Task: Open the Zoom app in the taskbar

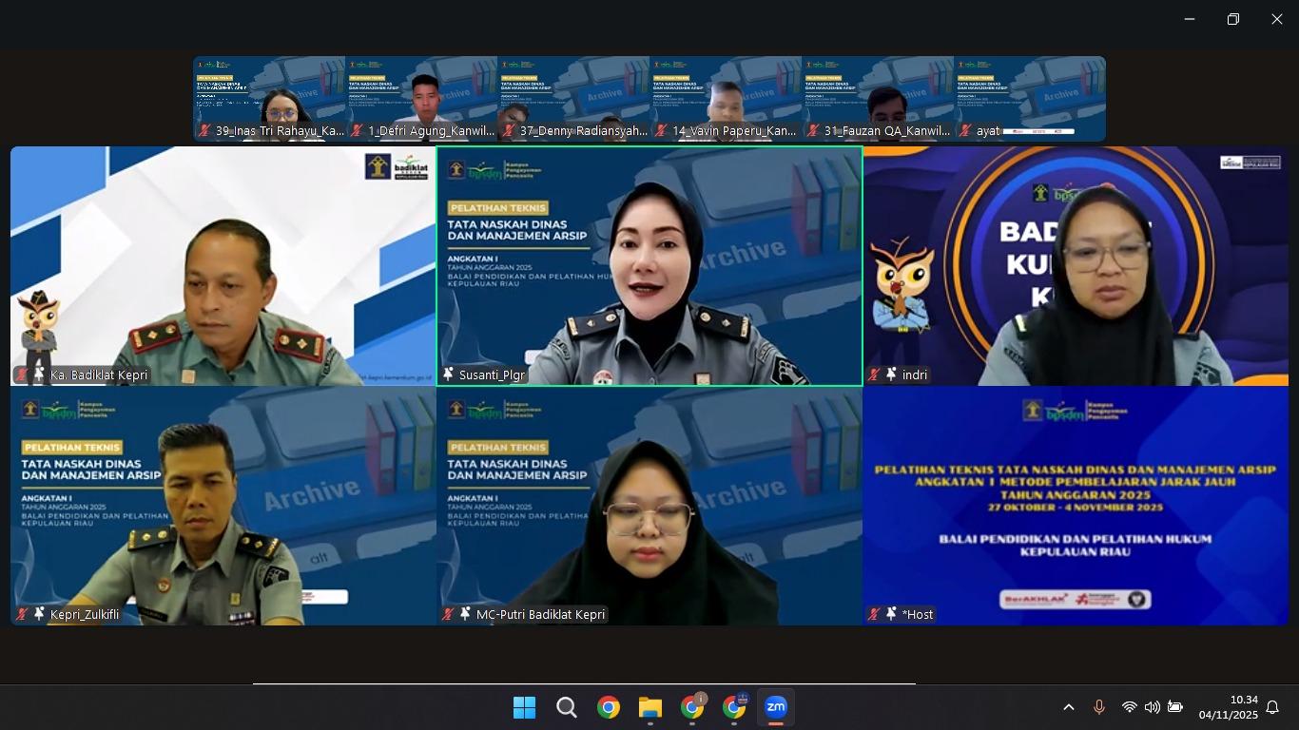Action: coord(776,707)
